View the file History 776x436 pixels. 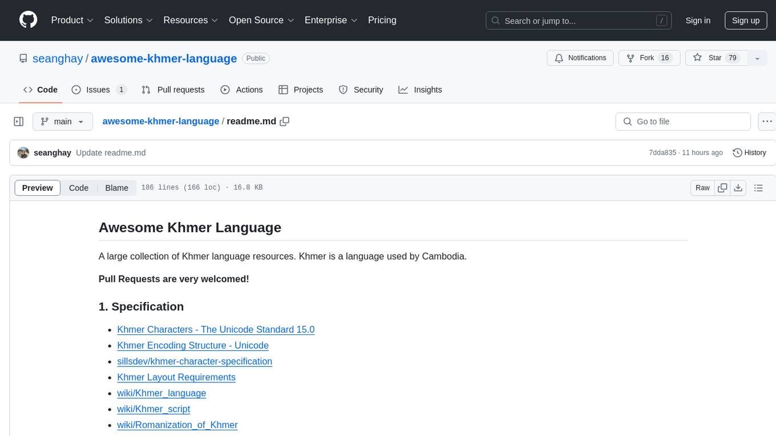[x=749, y=153]
